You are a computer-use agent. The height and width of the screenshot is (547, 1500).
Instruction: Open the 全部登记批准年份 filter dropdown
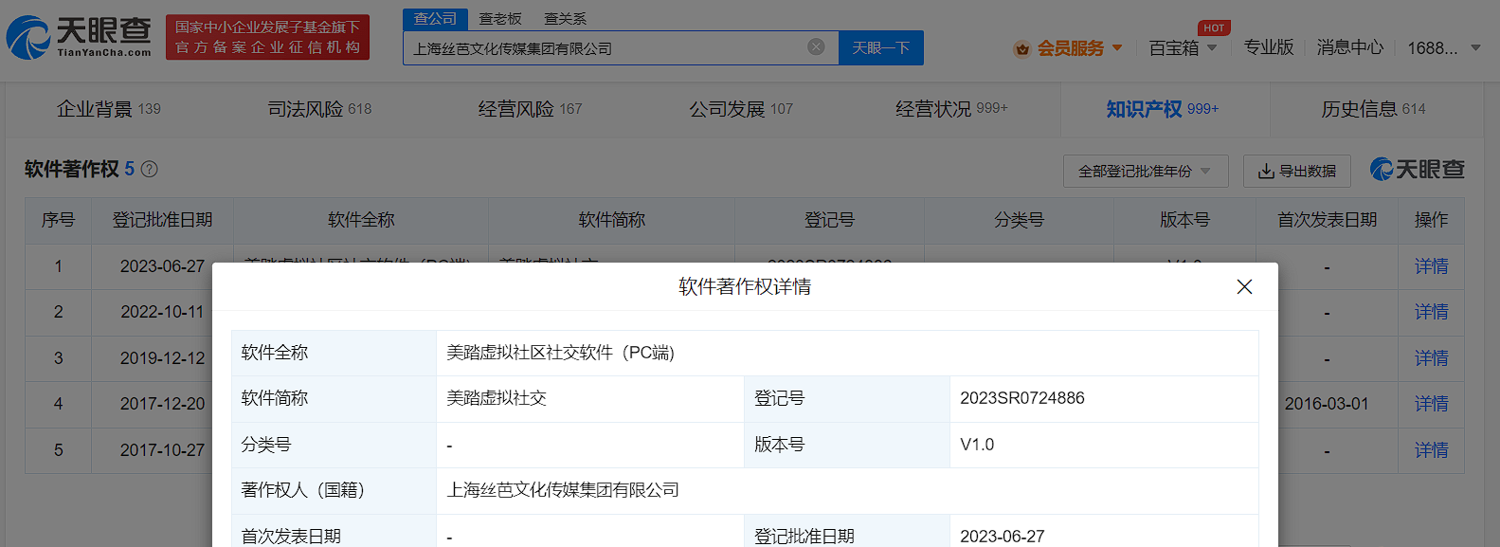[1146, 171]
